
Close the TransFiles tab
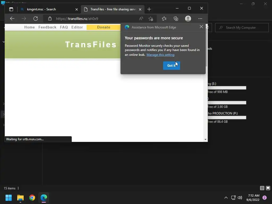tap(140, 9)
